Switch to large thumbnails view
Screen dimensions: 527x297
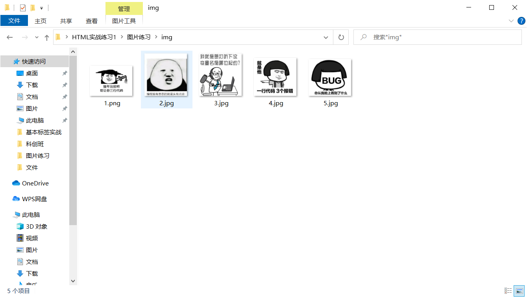click(x=520, y=291)
